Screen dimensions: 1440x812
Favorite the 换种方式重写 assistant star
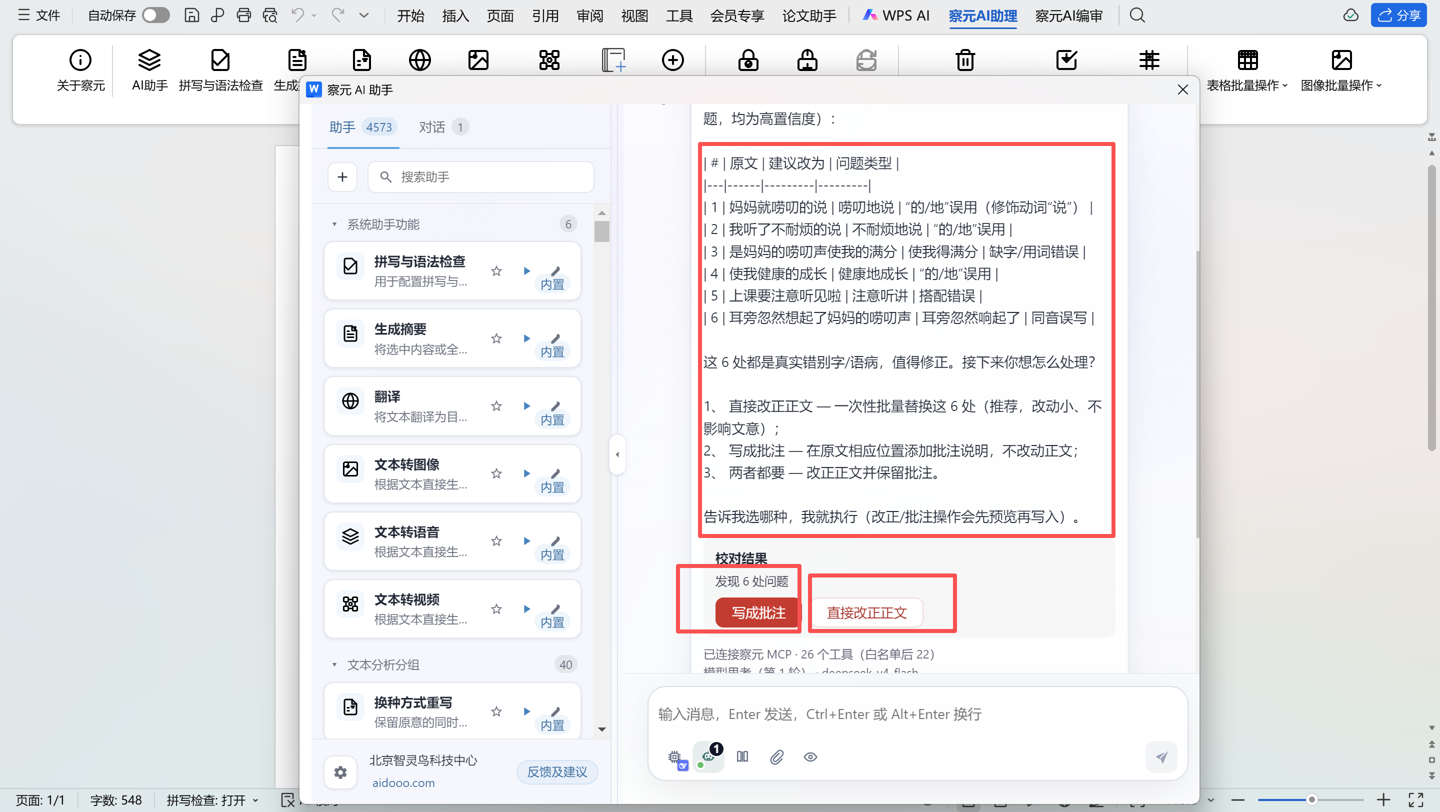tap(496, 711)
